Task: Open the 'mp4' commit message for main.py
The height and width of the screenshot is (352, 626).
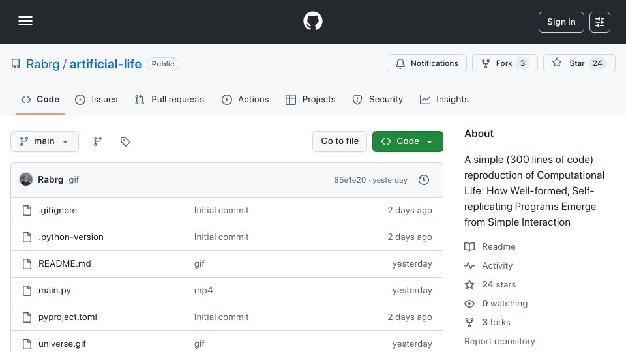Action: [x=203, y=291]
